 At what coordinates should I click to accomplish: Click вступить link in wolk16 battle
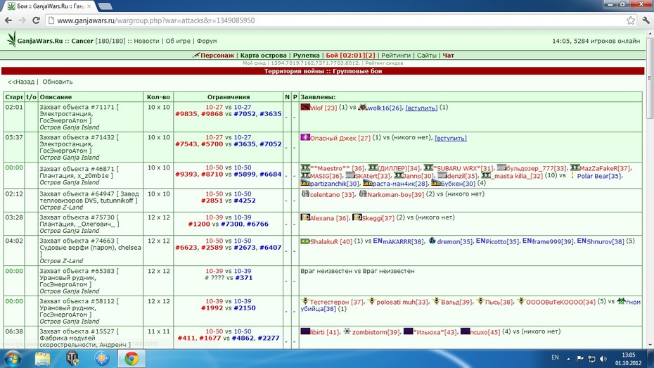[421, 108]
